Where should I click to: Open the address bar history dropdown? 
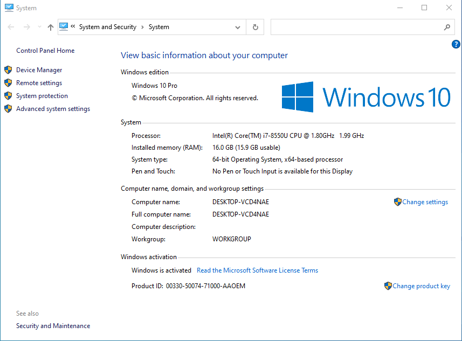click(x=238, y=27)
